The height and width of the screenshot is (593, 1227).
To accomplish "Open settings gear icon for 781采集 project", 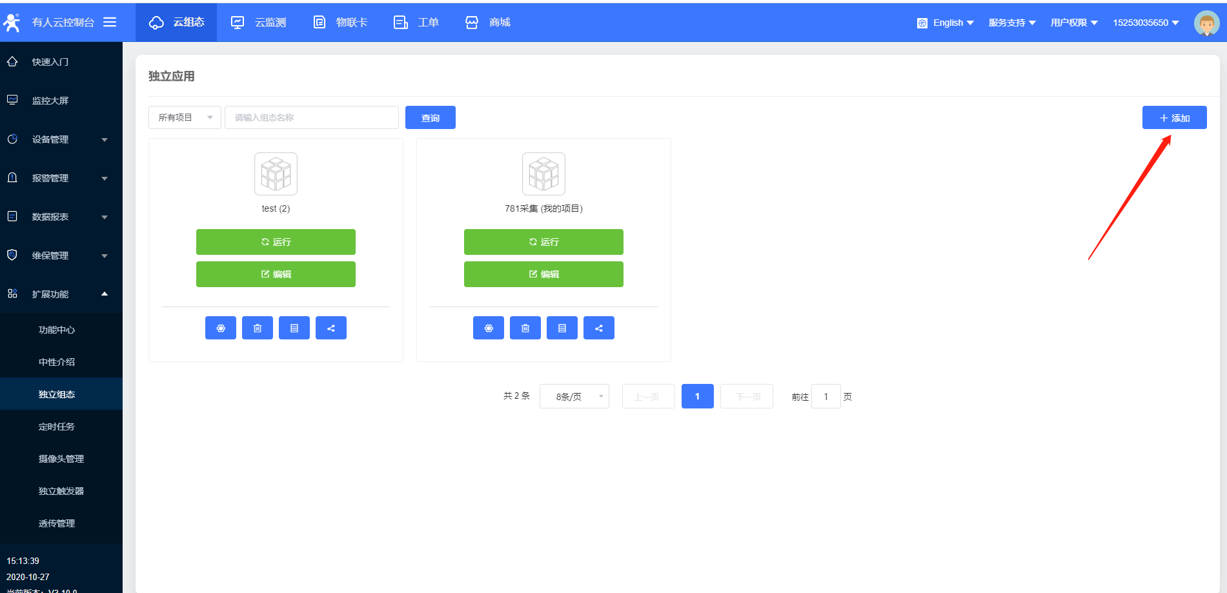I will (x=489, y=328).
